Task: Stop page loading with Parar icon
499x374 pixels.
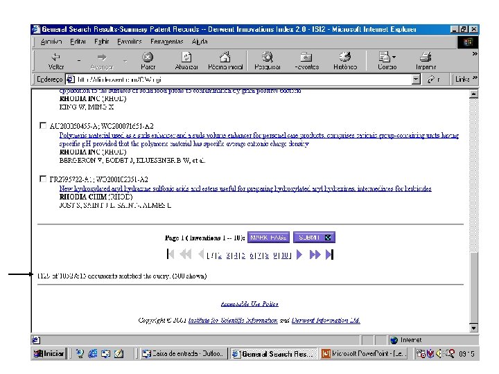Action: click(148, 57)
